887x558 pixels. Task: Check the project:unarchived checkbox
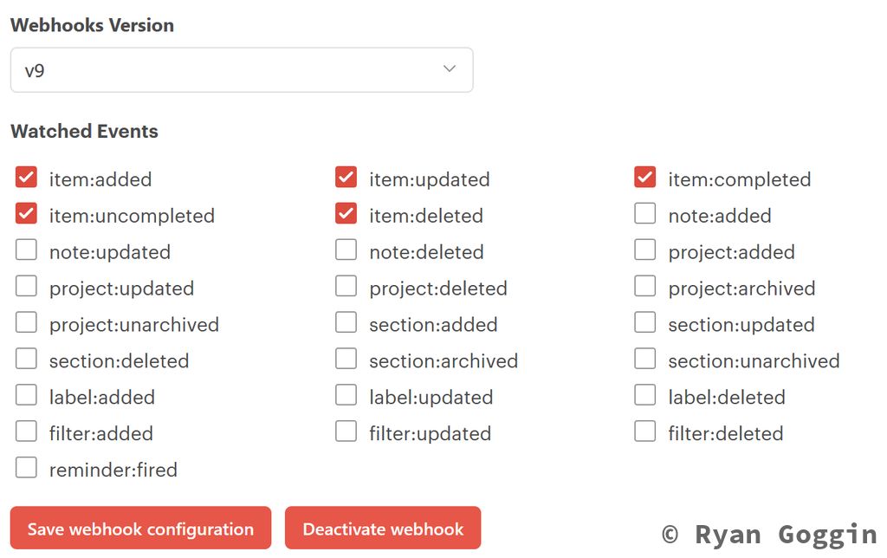(26, 323)
